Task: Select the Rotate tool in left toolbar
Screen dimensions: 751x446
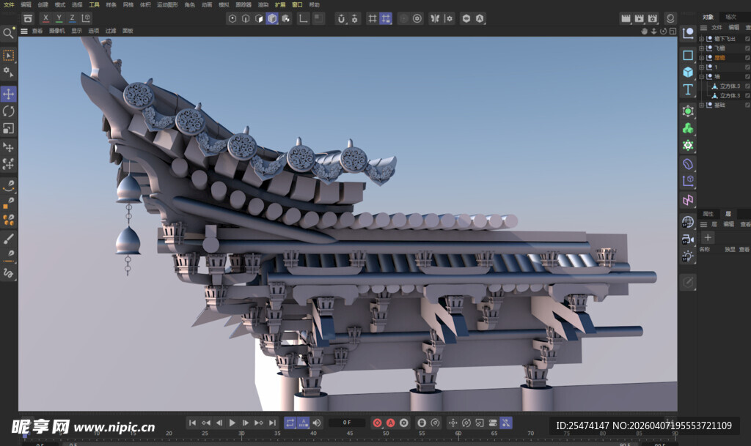Action: coord(8,111)
